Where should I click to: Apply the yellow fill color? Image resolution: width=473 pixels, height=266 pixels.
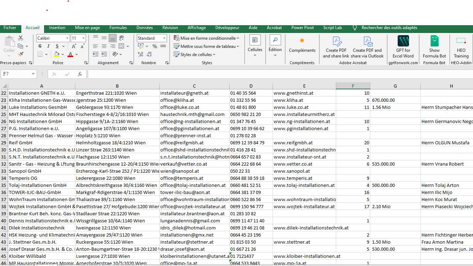pos(57,55)
